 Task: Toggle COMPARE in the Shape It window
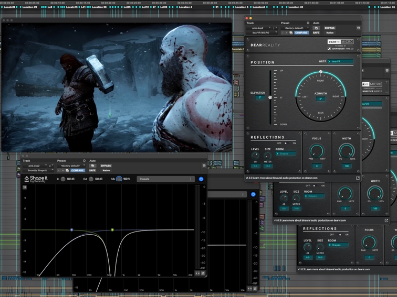pos(78,170)
